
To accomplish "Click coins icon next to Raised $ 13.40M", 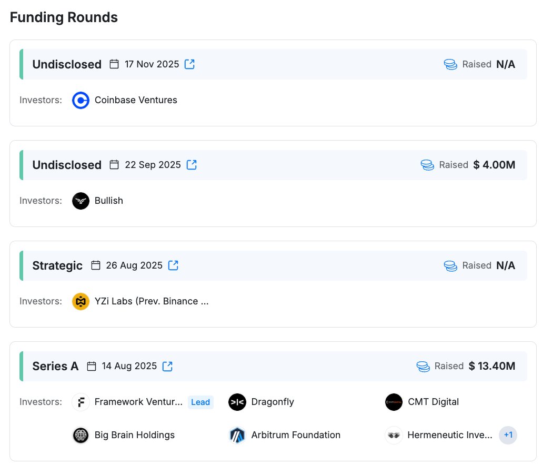I will (423, 367).
